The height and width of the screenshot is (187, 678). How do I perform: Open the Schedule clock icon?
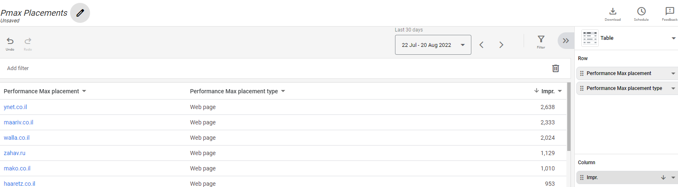pyautogui.click(x=641, y=14)
